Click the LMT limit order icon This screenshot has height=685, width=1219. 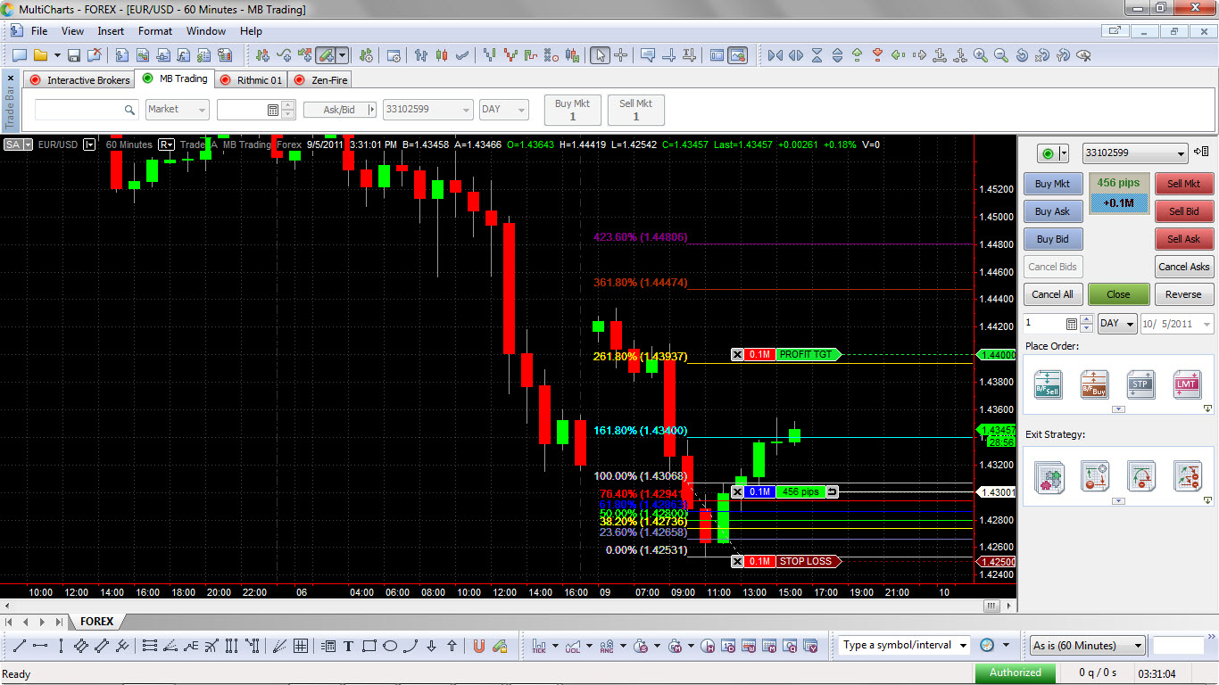click(1187, 384)
